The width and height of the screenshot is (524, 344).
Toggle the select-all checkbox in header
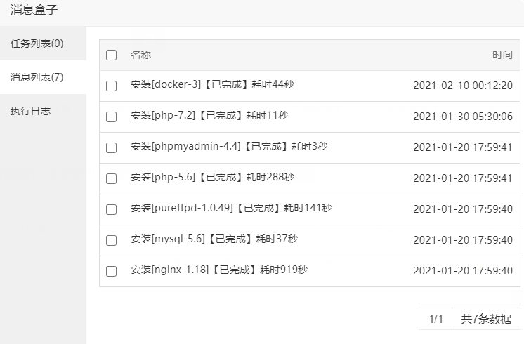coord(112,55)
